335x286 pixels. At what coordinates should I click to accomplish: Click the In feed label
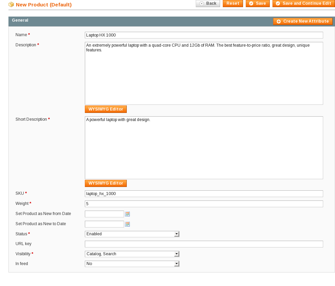pyautogui.click(x=22, y=264)
